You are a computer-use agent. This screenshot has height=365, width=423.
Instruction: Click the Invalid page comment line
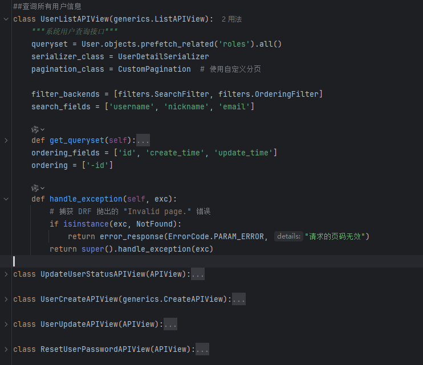(130, 211)
